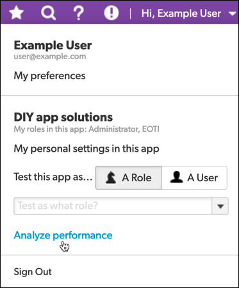Image resolution: width=239 pixels, height=288 pixels.
Task: Click the magnifying glass search icon
Action: [x=49, y=13]
